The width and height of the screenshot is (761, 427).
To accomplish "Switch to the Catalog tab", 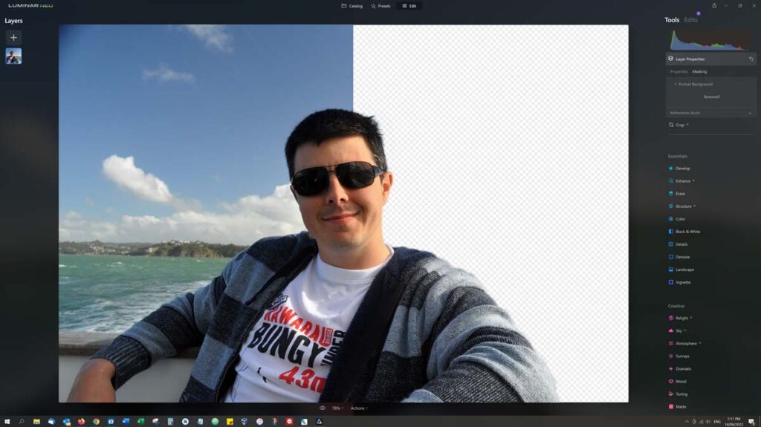I will [352, 6].
